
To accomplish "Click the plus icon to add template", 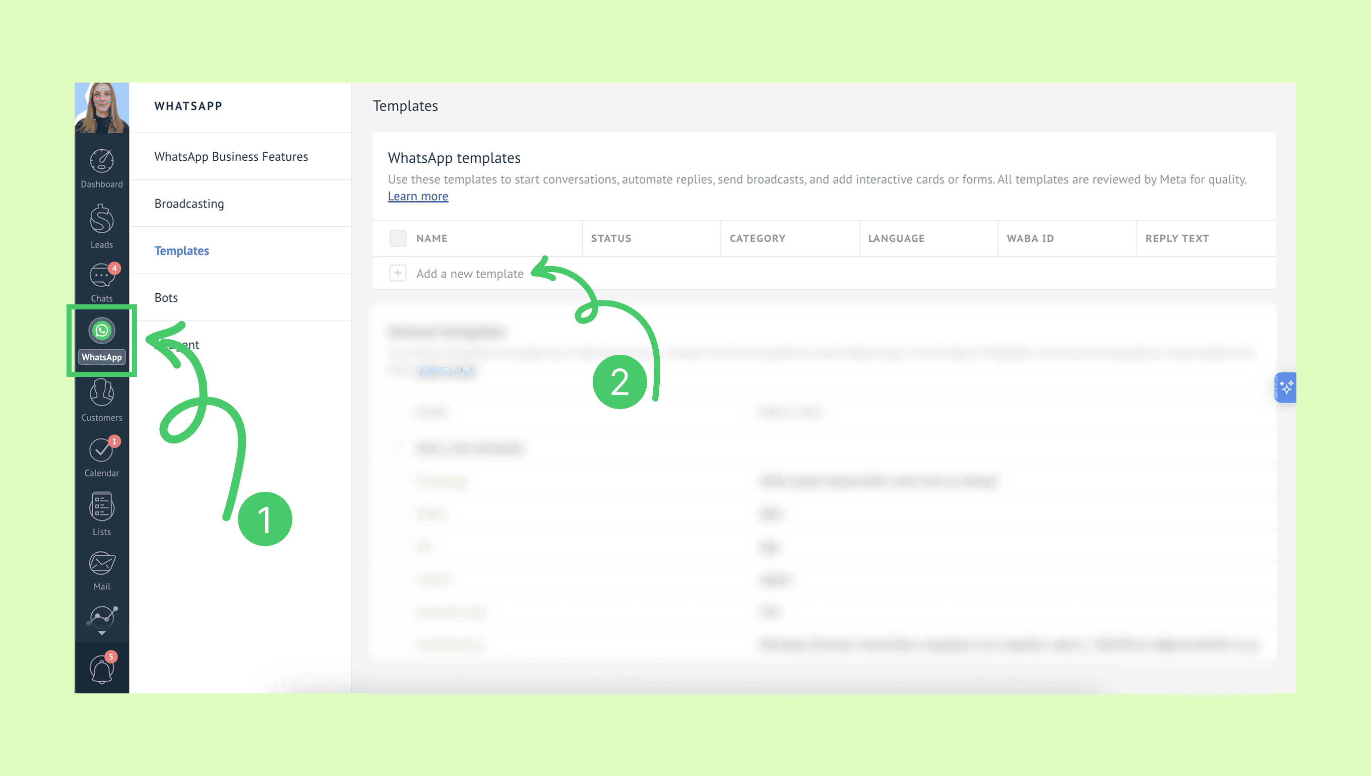I will point(398,274).
